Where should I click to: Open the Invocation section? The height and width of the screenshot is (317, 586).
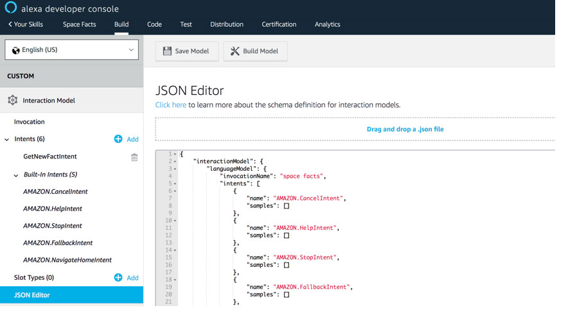(29, 122)
